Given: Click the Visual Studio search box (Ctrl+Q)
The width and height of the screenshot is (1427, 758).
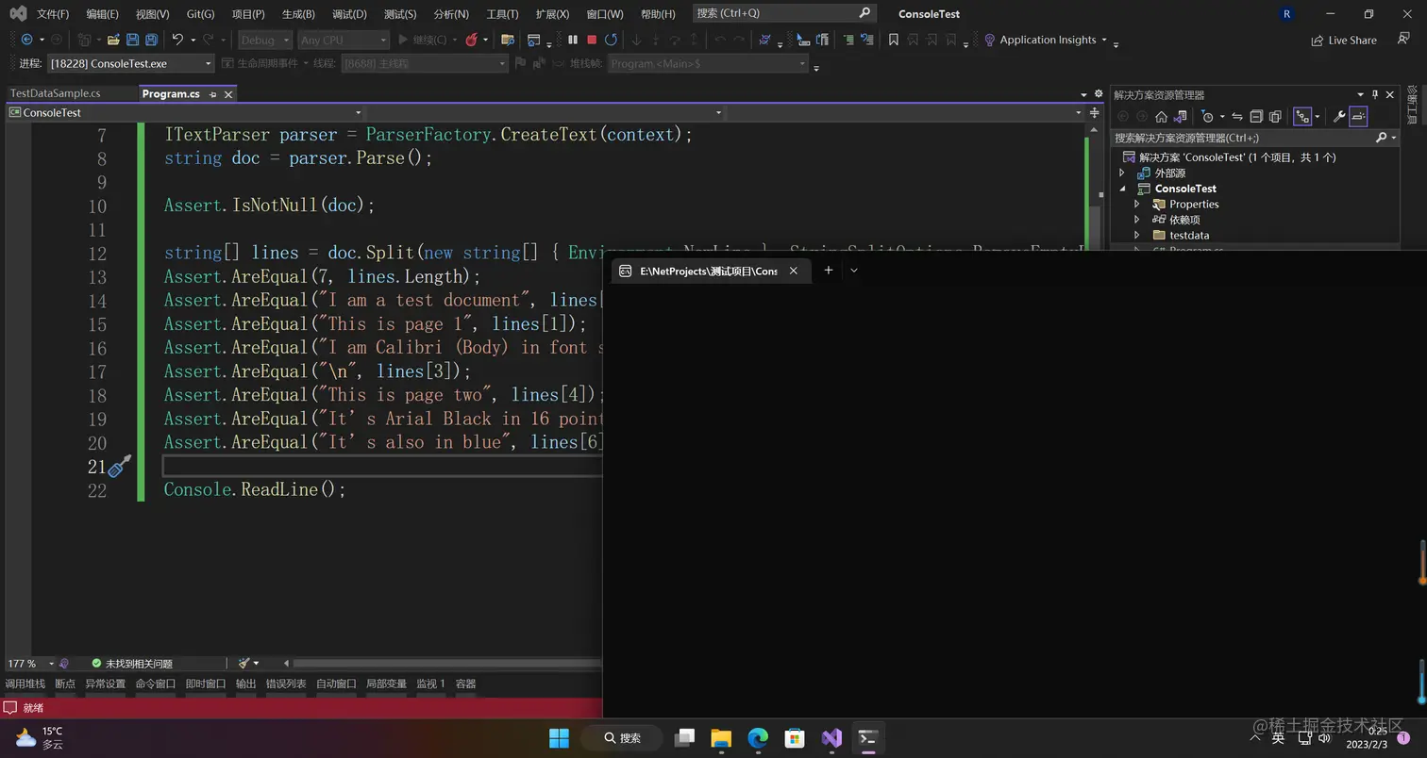Looking at the screenshot, I should tap(783, 13).
